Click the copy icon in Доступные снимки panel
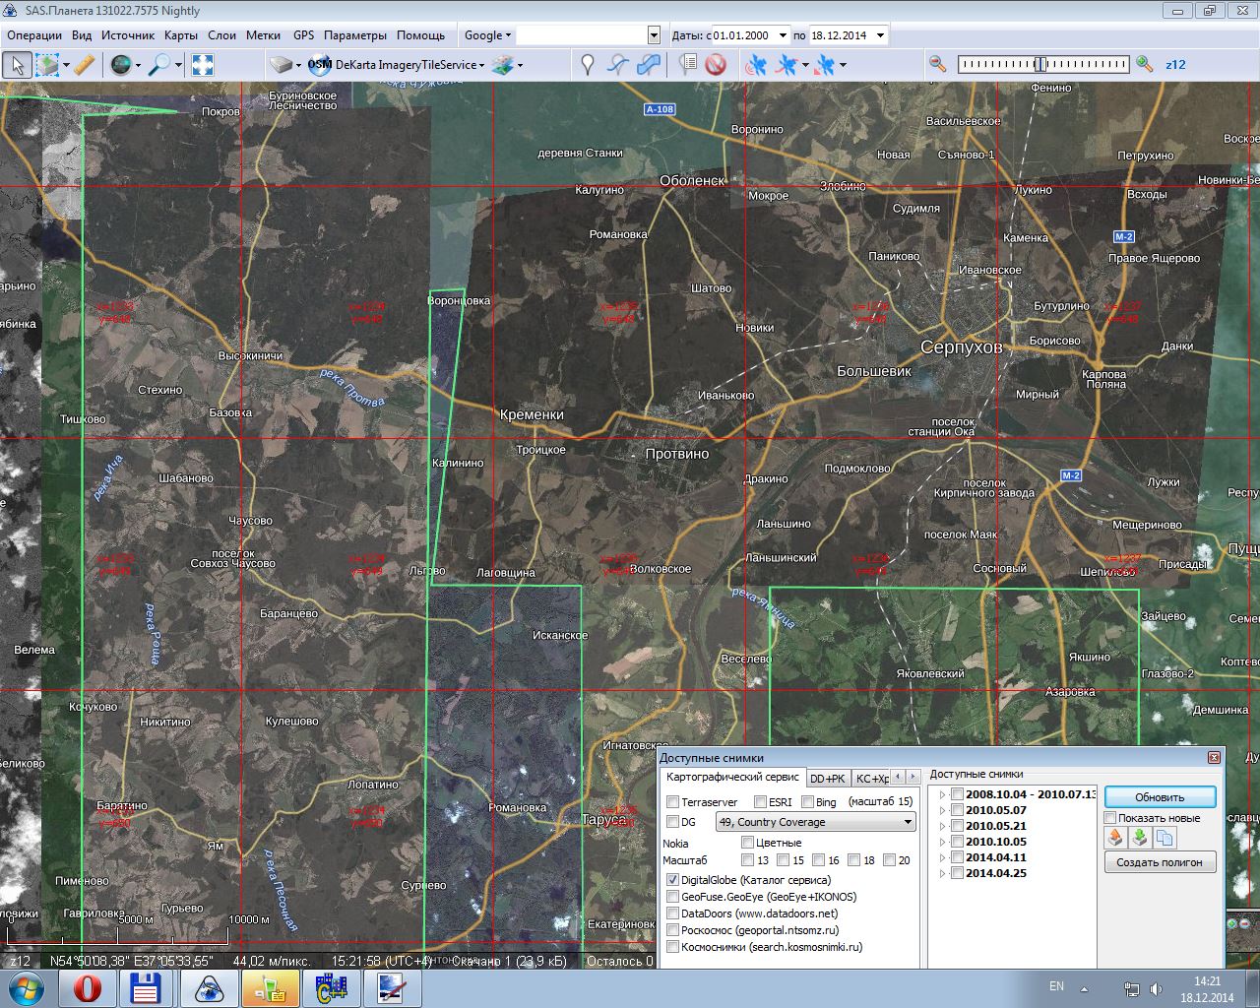 (1165, 838)
